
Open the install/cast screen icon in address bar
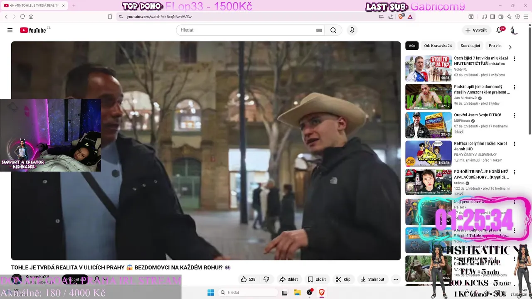tap(381, 17)
